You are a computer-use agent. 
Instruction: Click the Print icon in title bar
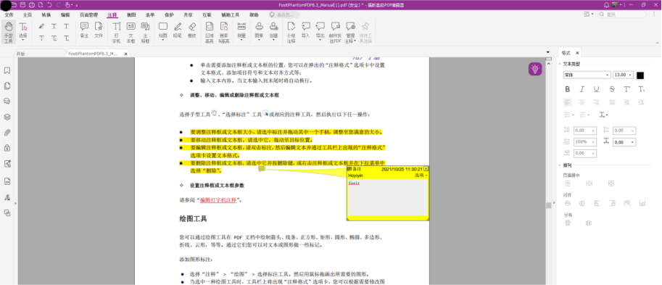point(31,4)
